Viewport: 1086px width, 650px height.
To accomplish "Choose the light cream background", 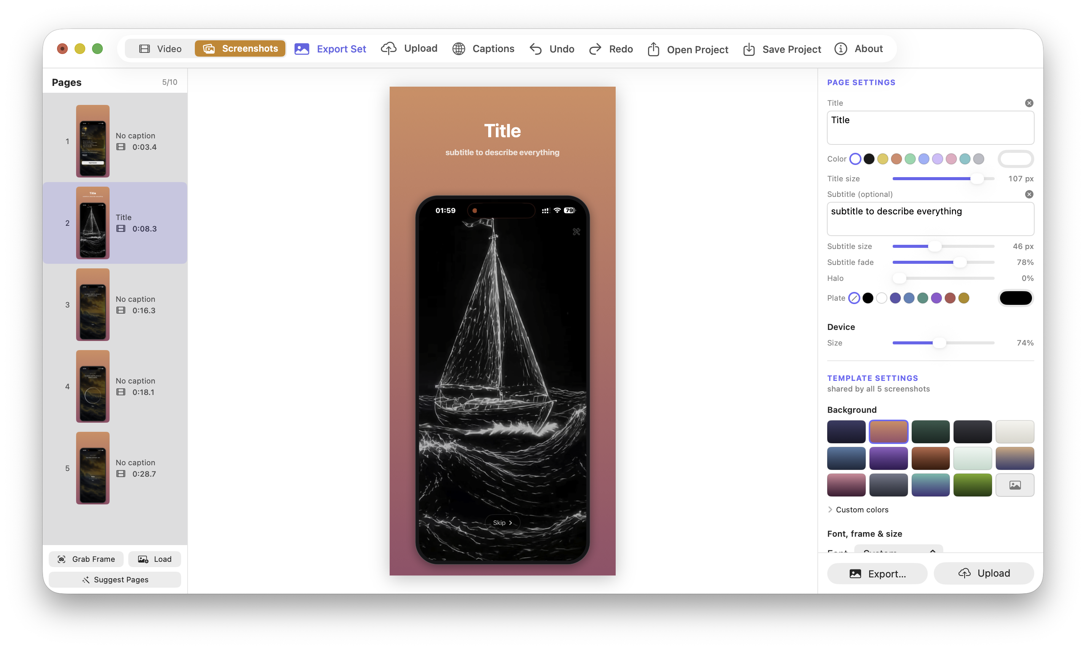I will tap(1014, 431).
